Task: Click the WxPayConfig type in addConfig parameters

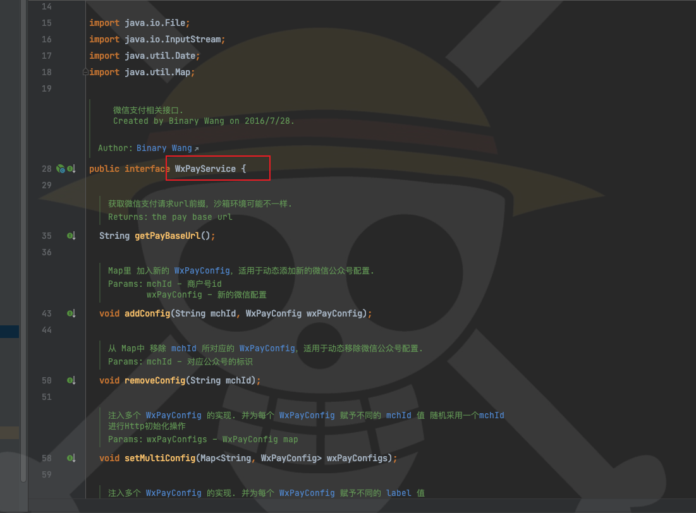Action: (x=274, y=313)
